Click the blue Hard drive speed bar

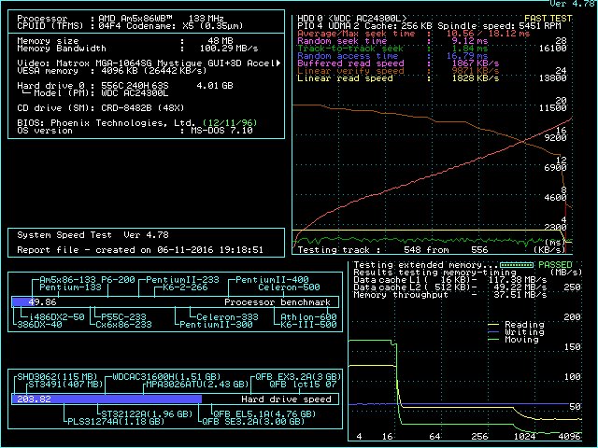106,399
